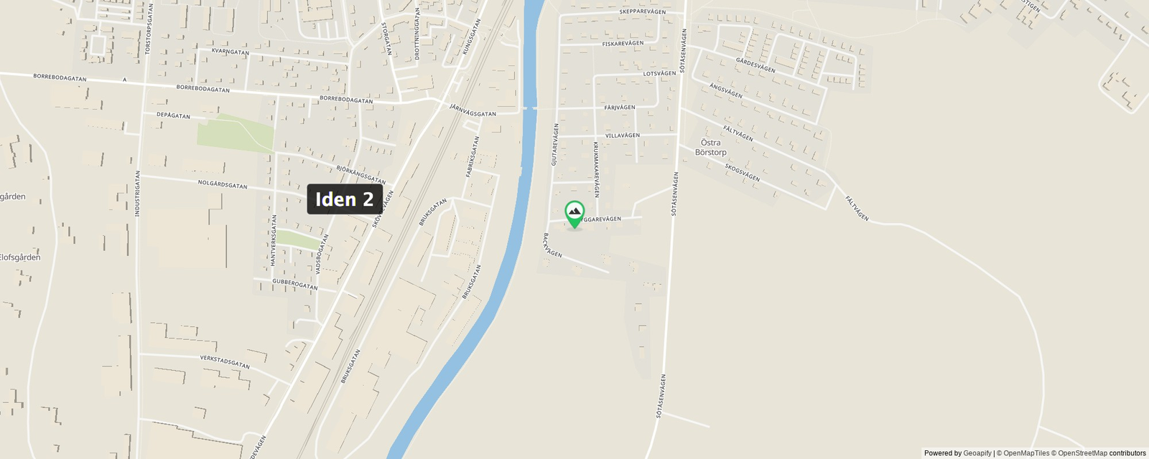Click the Villavägen street label
The height and width of the screenshot is (459, 1149).
622,136
